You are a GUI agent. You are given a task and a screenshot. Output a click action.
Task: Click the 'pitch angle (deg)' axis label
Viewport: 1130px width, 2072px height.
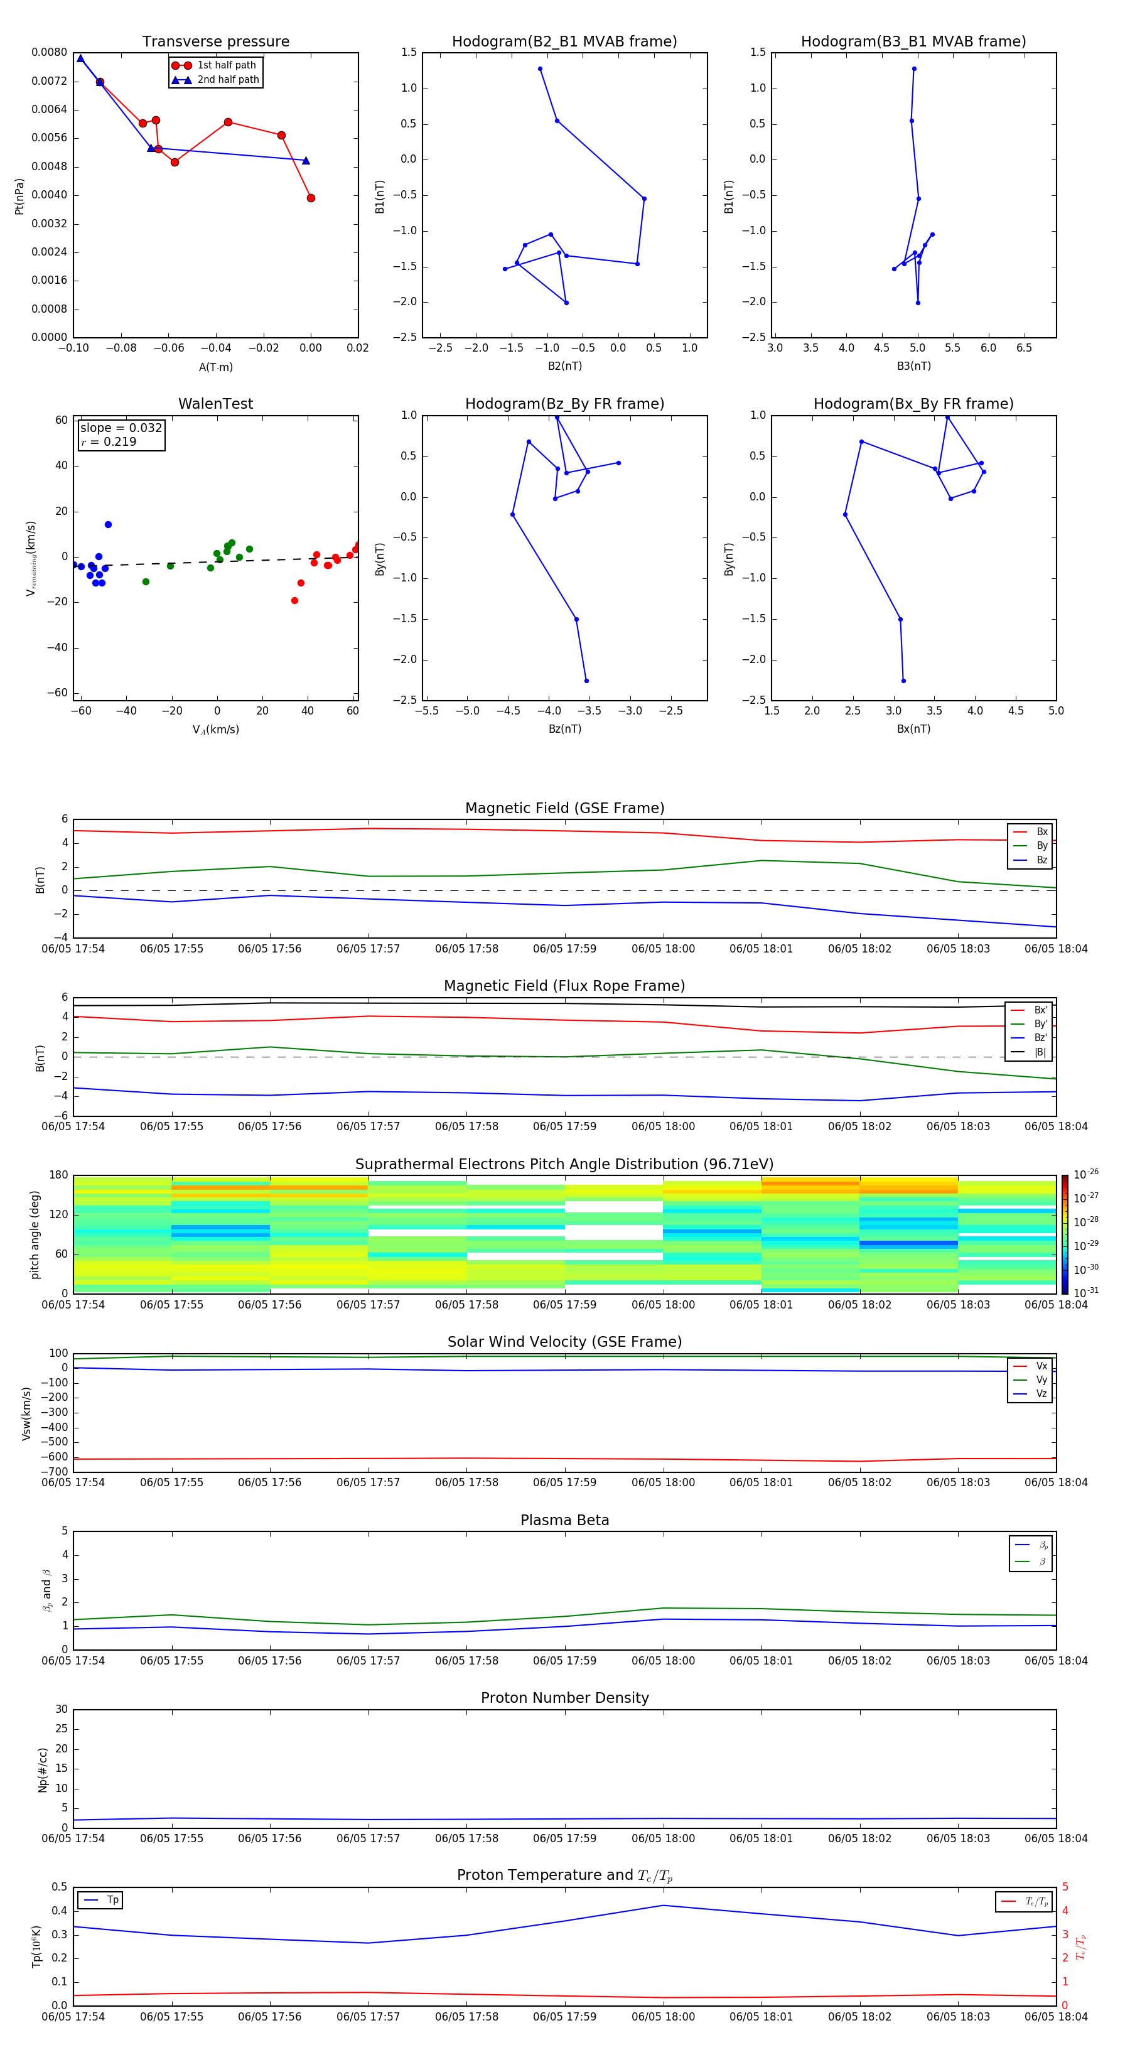pyautogui.click(x=35, y=1234)
